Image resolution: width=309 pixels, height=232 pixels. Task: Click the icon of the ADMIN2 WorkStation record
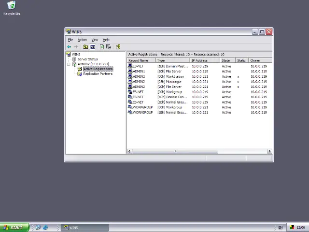coord(130,76)
